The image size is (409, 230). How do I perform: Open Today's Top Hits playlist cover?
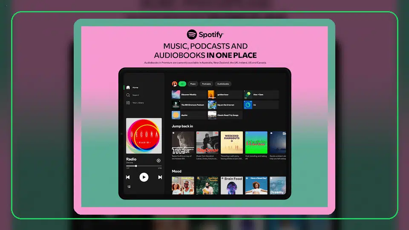pos(183,142)
